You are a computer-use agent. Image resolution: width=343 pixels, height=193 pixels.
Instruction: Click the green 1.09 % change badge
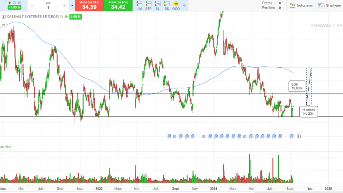pyautogui.click(x=75, y=17)
